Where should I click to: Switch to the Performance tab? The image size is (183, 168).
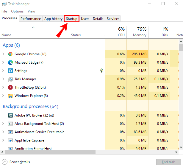(31, 19)
